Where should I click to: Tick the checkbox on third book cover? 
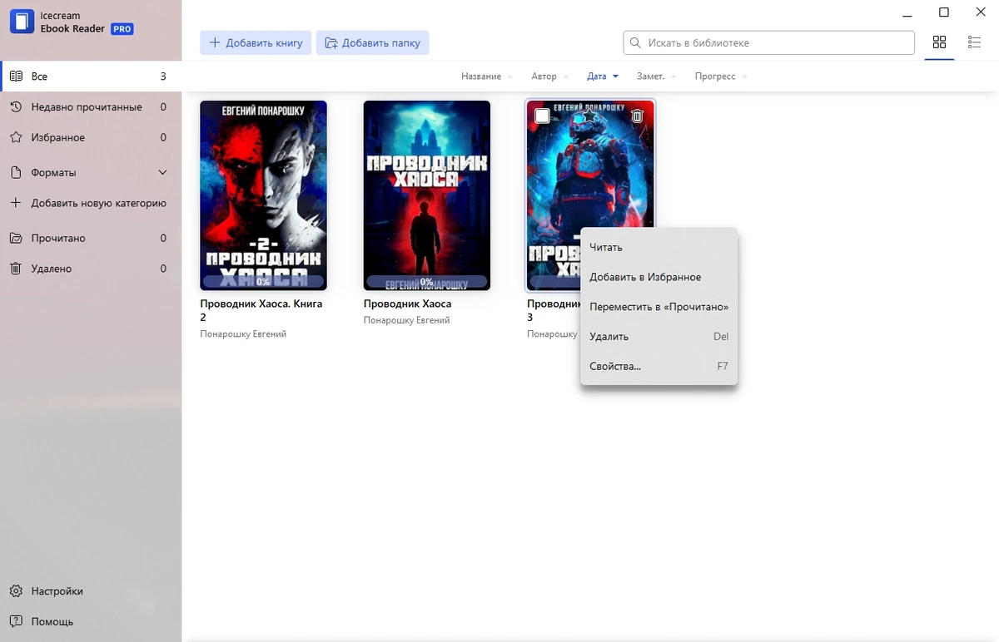542,116
